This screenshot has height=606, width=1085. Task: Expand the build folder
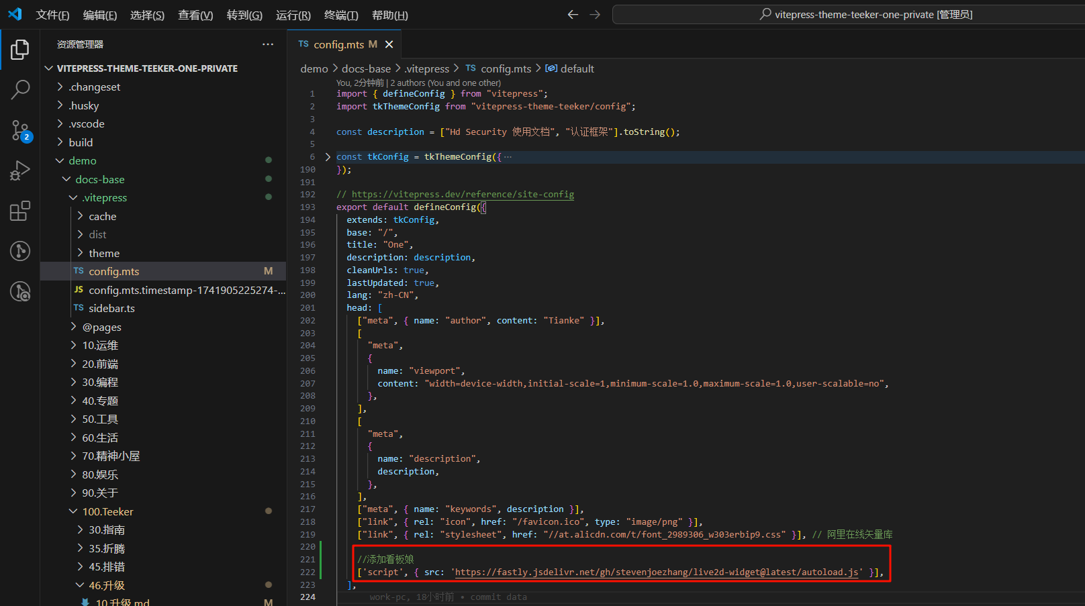pos(60,142)
